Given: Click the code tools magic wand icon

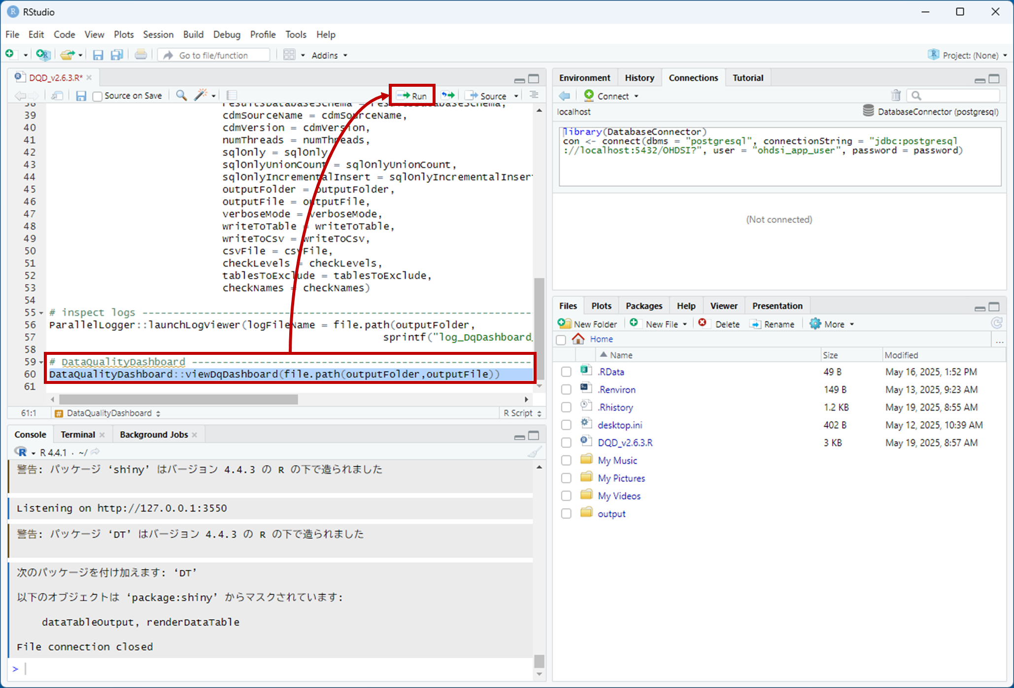Looking at the screenshot, I should point(201,95).
